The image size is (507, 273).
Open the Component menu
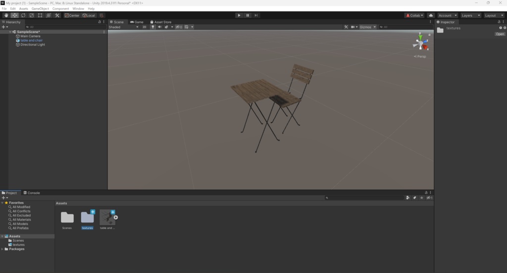point(60,9)
